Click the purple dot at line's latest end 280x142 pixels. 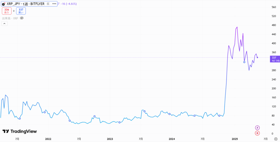pos(257,57)
